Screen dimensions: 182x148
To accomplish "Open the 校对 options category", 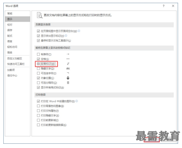I will click(18, 25).
